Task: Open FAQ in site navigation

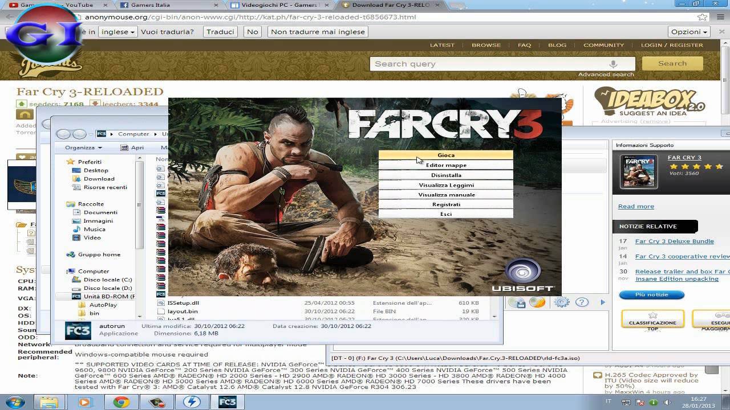Action: coord(524,45)
